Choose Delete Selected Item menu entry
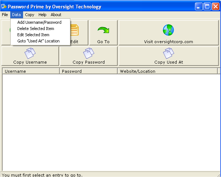Image resolution: width=221 pixels, height=177 pixels. pyautogui.click(x=40, y=29)
